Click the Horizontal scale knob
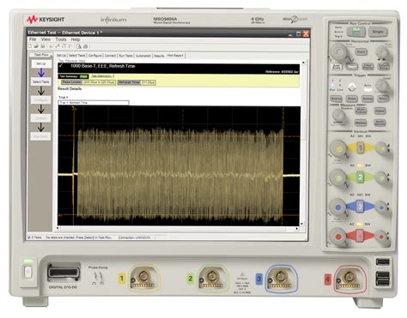 pos(339,52)
